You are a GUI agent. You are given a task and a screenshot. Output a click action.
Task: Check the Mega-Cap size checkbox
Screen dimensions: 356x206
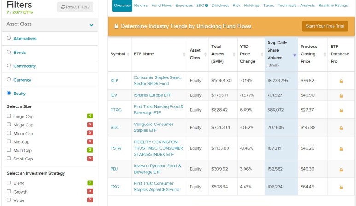(9, 124)
